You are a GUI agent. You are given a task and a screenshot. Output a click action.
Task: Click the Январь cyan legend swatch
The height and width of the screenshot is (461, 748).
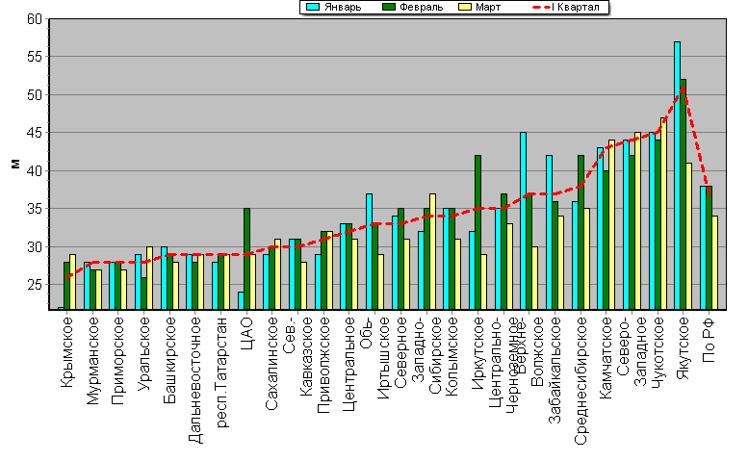tap(313, 7)
